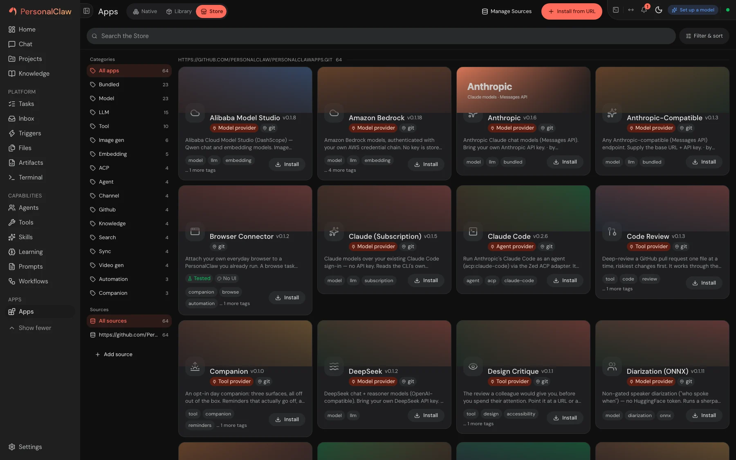This screenshot has height=460, width=736.
Task: Switch to the Native tab
Action: point(145,11)
